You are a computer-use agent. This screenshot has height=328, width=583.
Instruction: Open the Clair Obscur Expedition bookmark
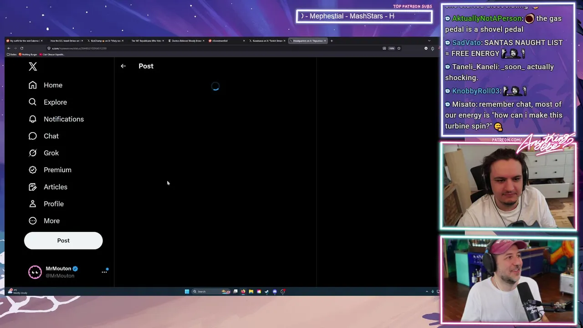(x=51, y=55)
